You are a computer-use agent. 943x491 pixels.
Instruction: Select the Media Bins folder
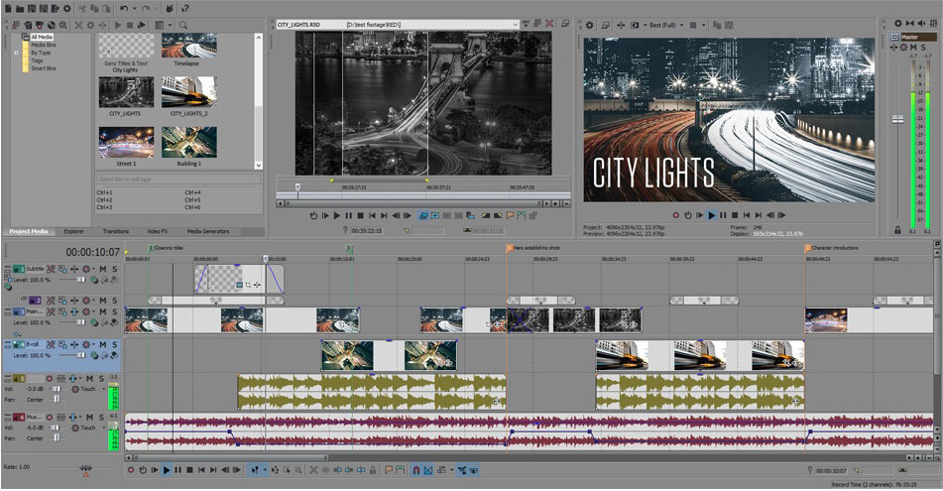coord(44,45)
